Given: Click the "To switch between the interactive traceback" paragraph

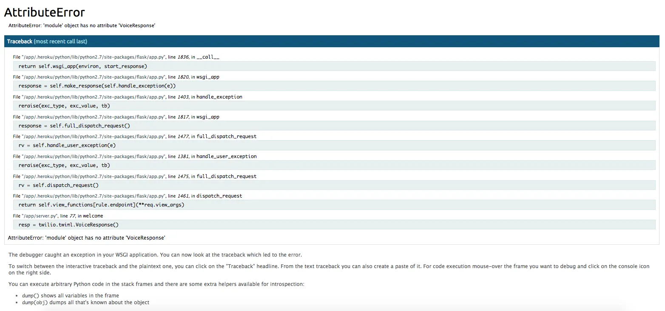Looking at the screenshot, I should point(329,269).
